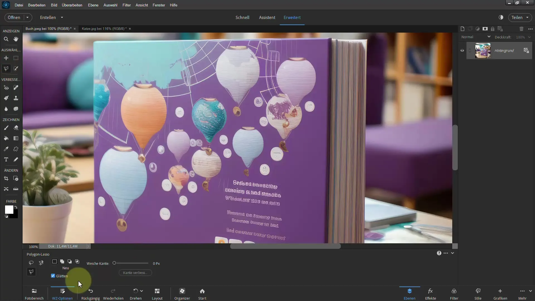535x301 pixels.
Task: Create a new layer in Layers panel
Action: (463, 29)
